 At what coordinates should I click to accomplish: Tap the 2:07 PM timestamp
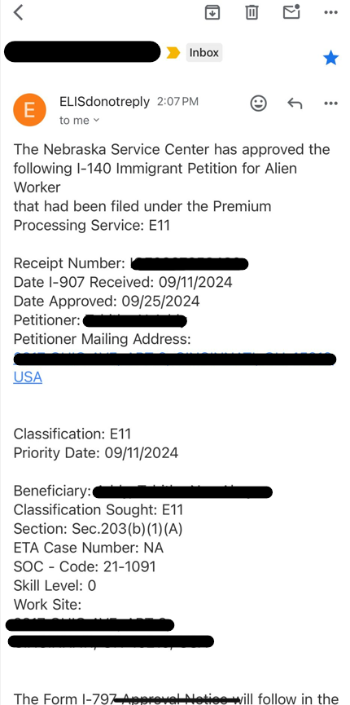[x=177, y=102]
